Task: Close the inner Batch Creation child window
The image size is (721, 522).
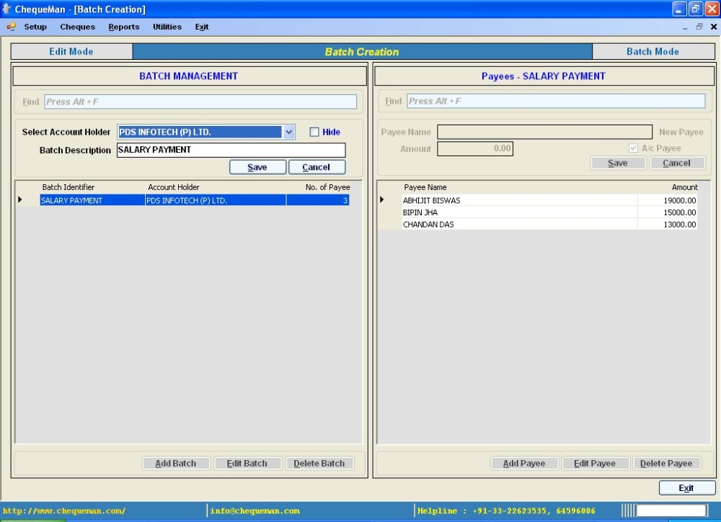Action: point(714,27)
